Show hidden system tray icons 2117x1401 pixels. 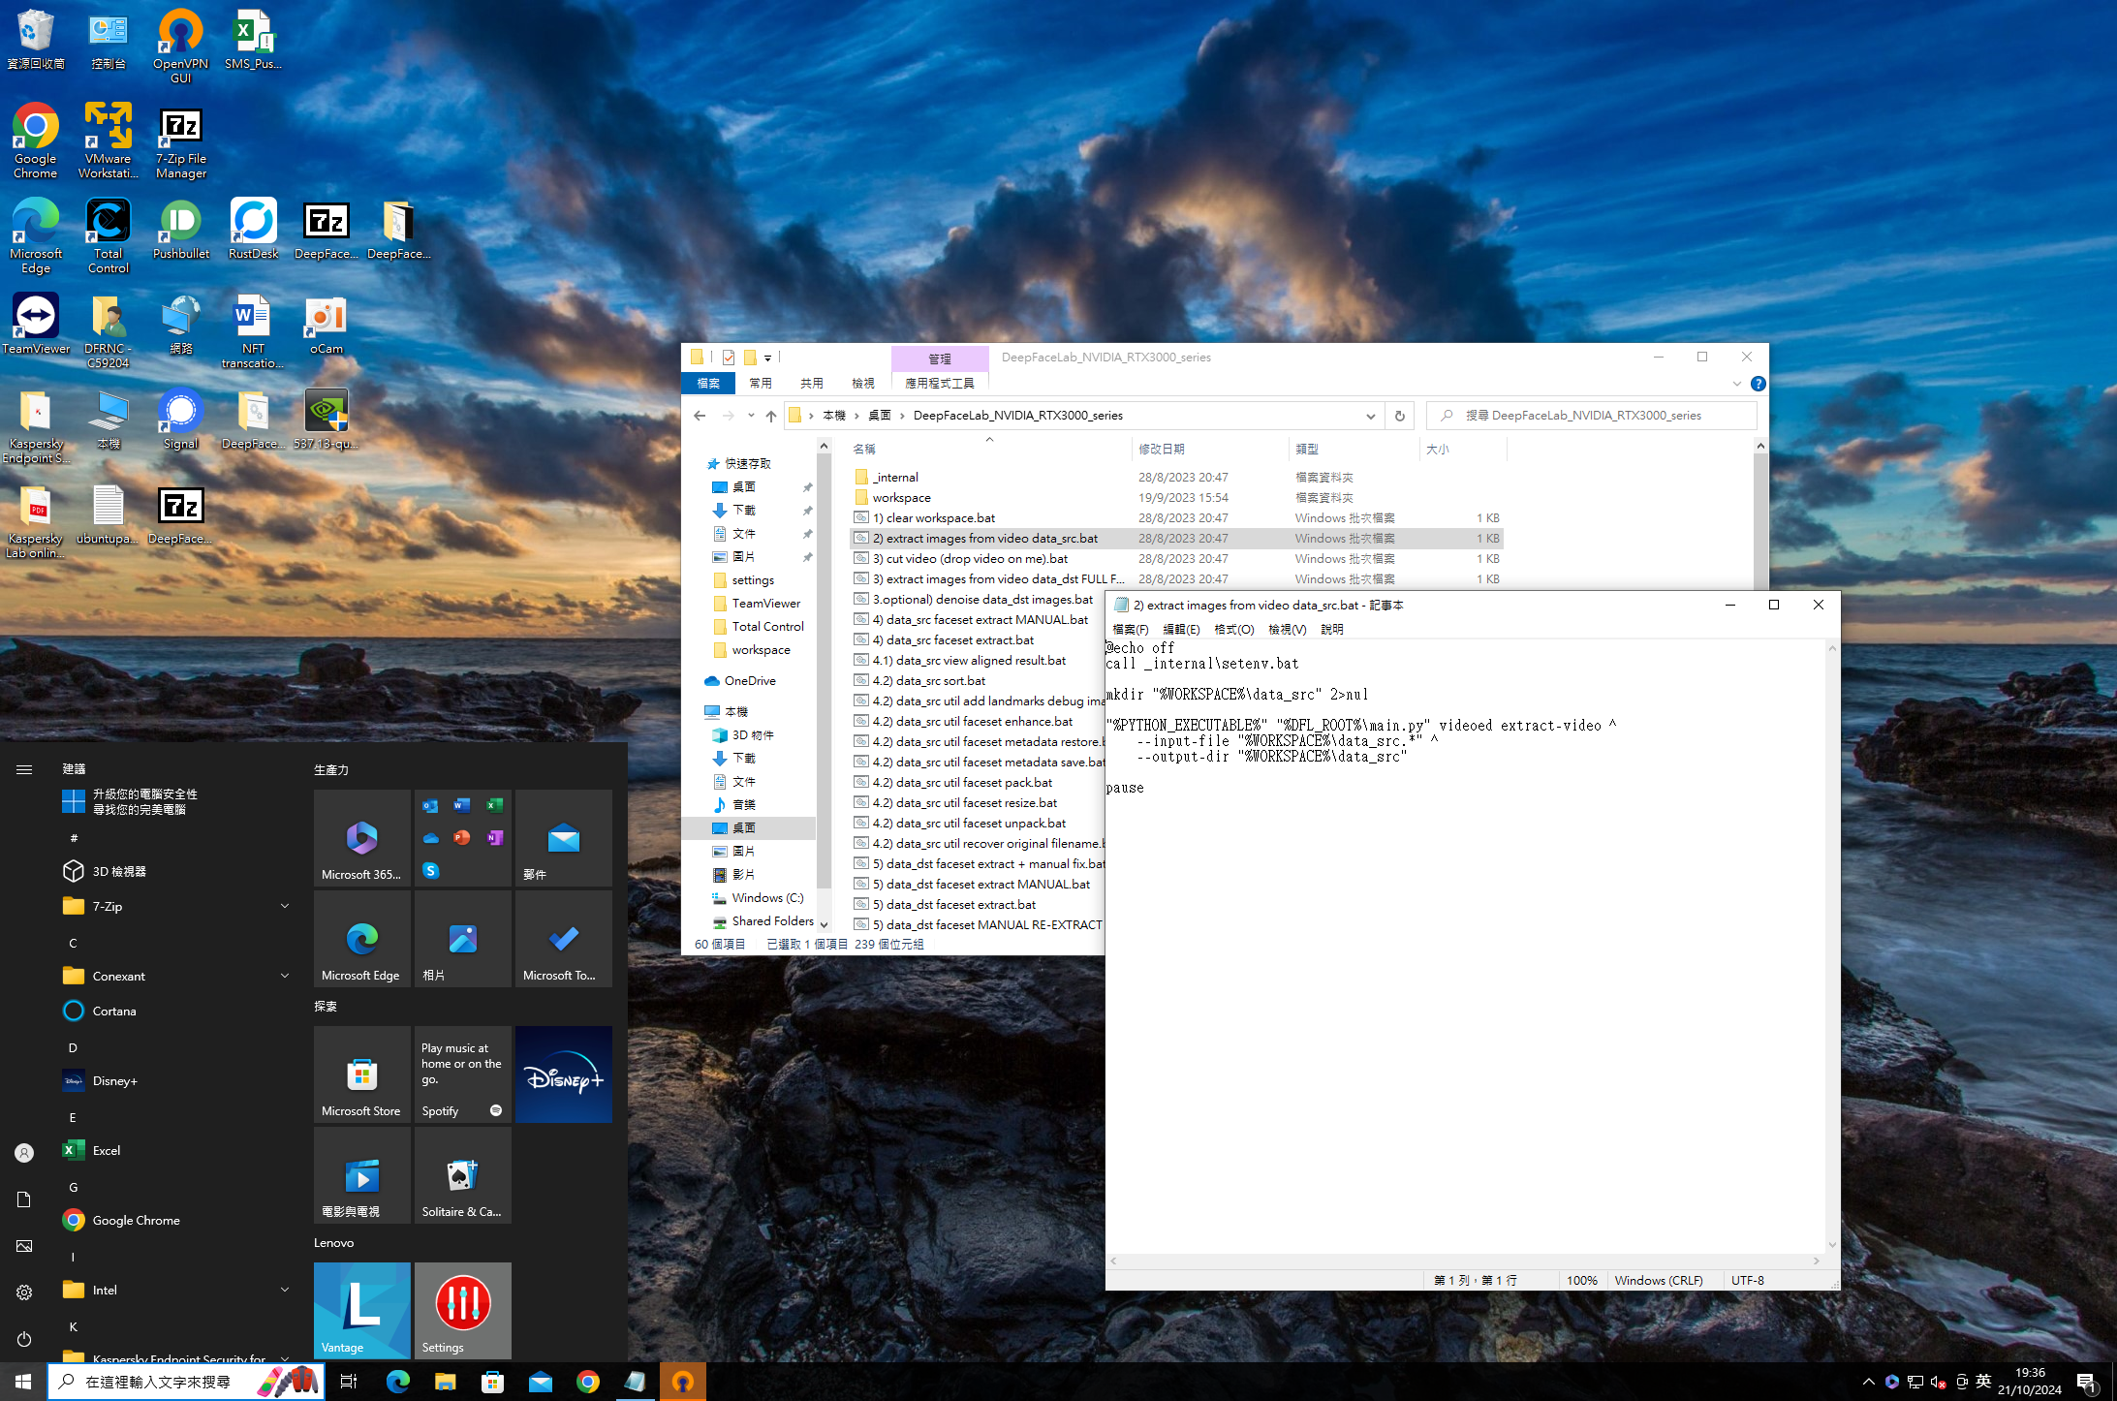click(1868, 1382)
